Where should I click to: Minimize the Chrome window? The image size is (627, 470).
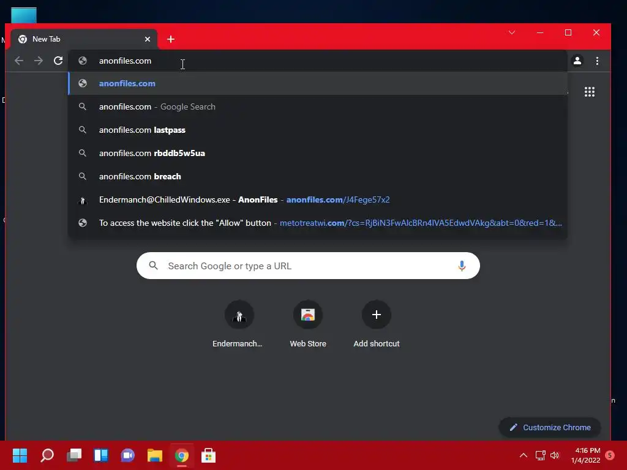[x=540, y=32]
